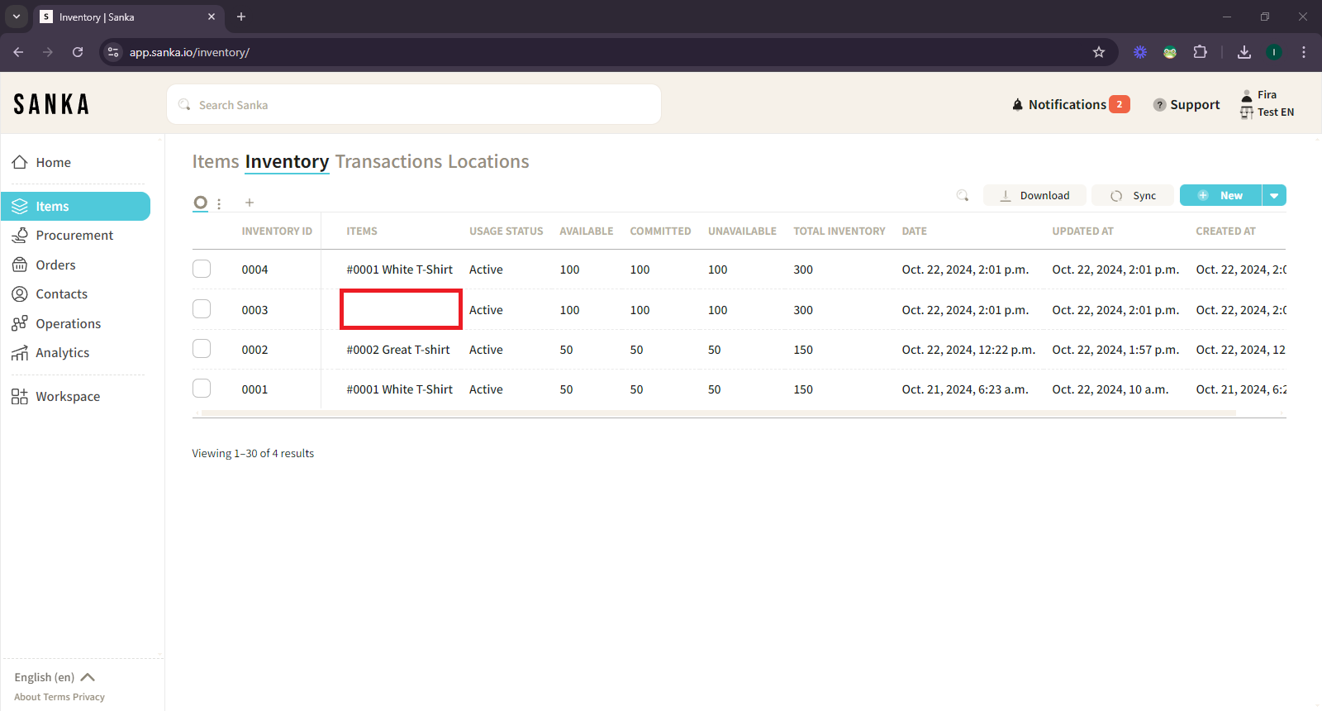Click the Orders basket icon
The height and width of the screenshot is (711, 1322).
tap(20, 265)
